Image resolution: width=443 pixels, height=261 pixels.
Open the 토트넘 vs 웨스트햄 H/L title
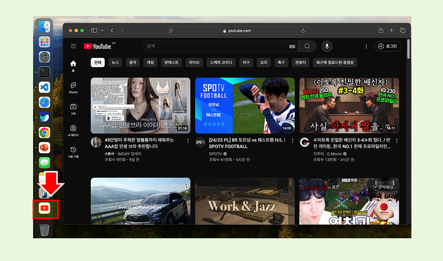pos(247,143)
